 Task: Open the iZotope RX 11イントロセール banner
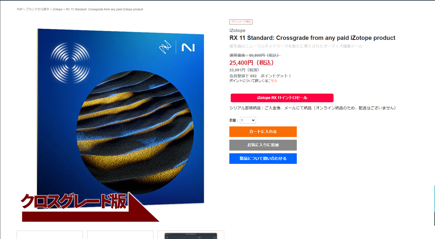282,98
